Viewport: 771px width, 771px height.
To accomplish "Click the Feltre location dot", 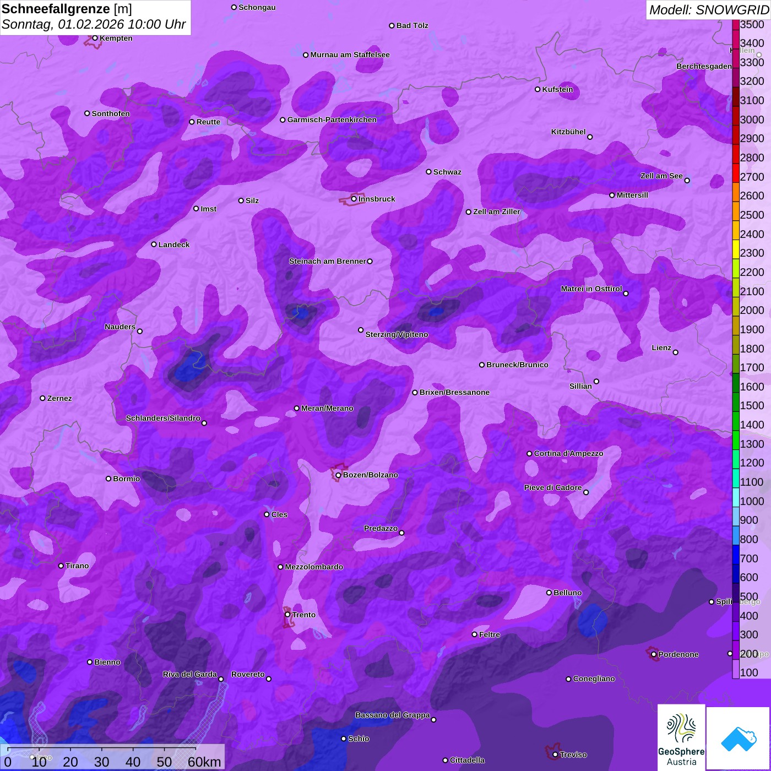I will click(475, 634).
